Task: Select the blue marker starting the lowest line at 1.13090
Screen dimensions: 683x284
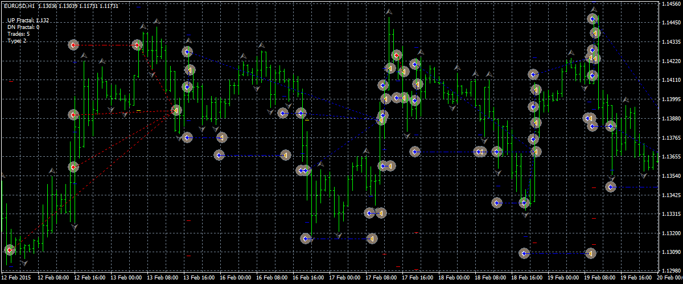Action: click(524, 253)
